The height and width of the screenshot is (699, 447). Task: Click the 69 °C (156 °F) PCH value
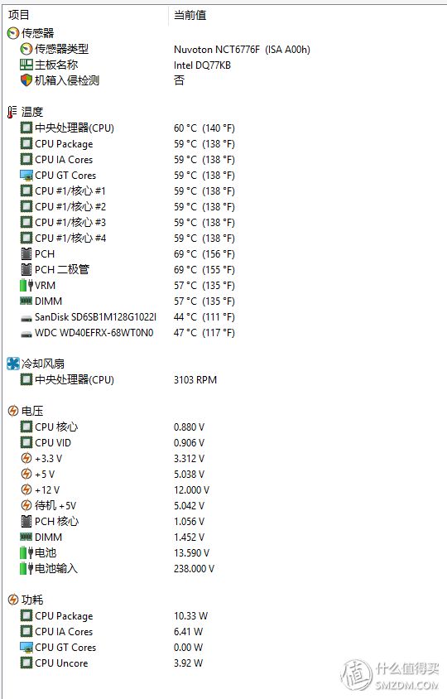(x=204, y=254)
